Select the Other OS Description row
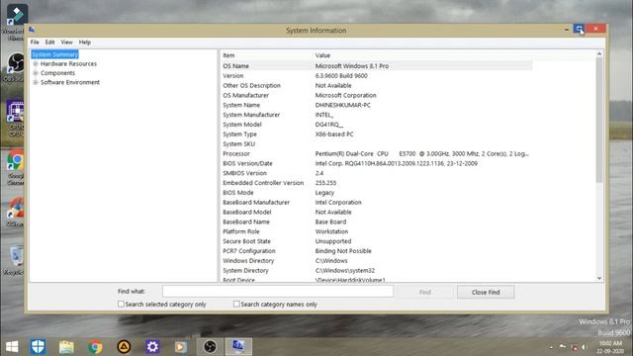The height and width of the screenshot is (356, 633). click(377, 86)
